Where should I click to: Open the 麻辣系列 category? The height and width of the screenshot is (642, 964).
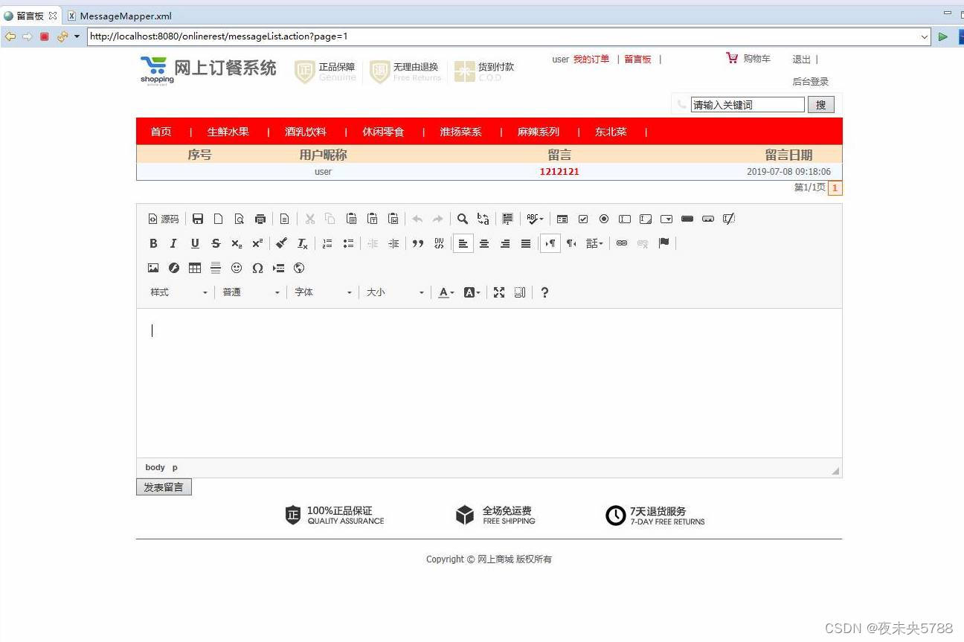(x=539, y=132)
